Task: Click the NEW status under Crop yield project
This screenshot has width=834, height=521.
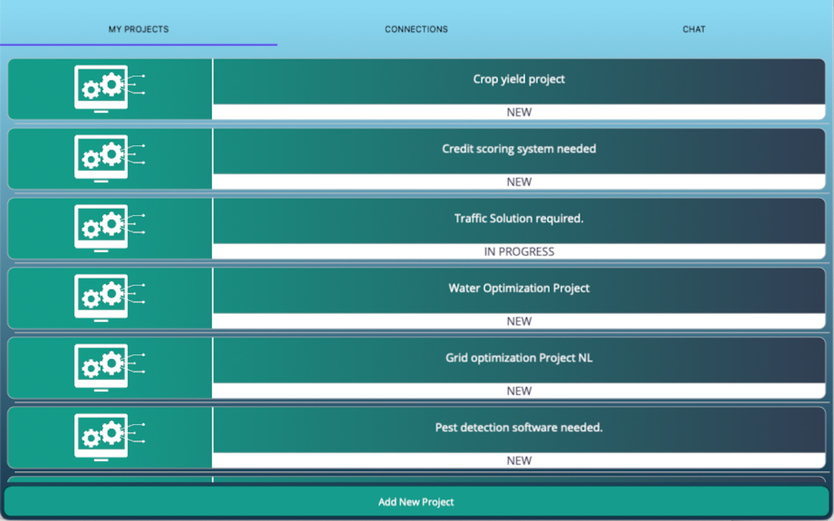Action: [x=519, y=112]
